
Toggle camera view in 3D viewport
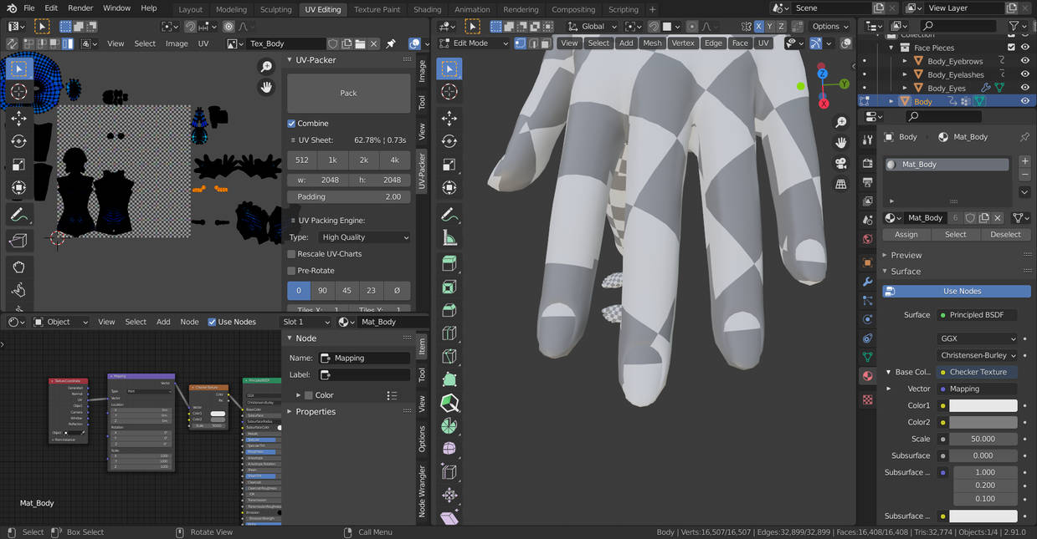click(841, 164)
